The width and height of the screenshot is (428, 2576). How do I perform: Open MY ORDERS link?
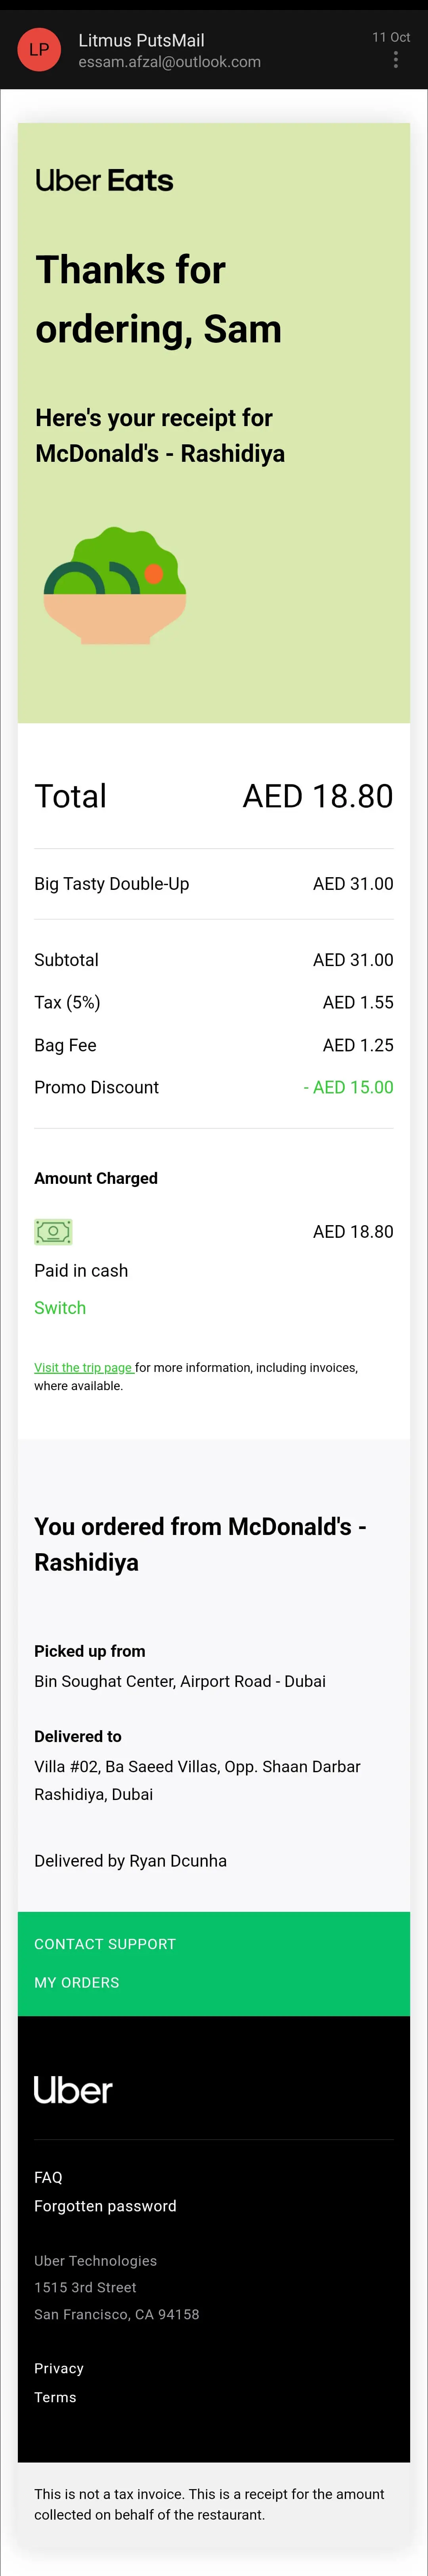click(77, 1982)
